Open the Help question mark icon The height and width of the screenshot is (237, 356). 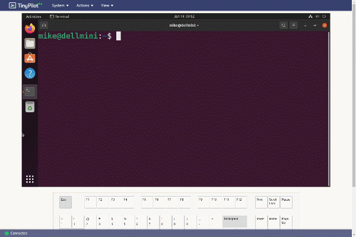(30, 74)
